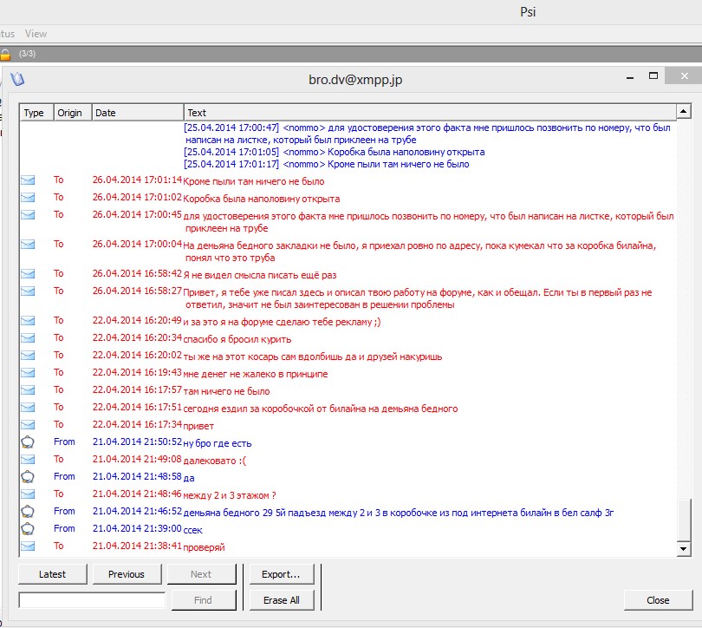Maximize the bro.dv@xmpp.jp history window
Viewport: 702px width, 628px height.
point(653,75)
